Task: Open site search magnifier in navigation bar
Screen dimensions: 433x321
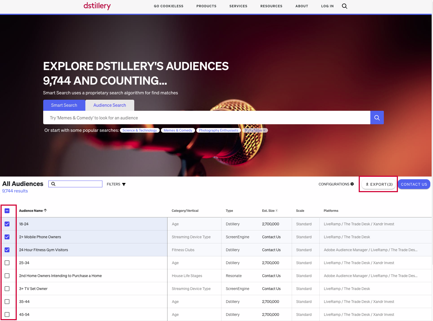Action: [x=344, y=6]
